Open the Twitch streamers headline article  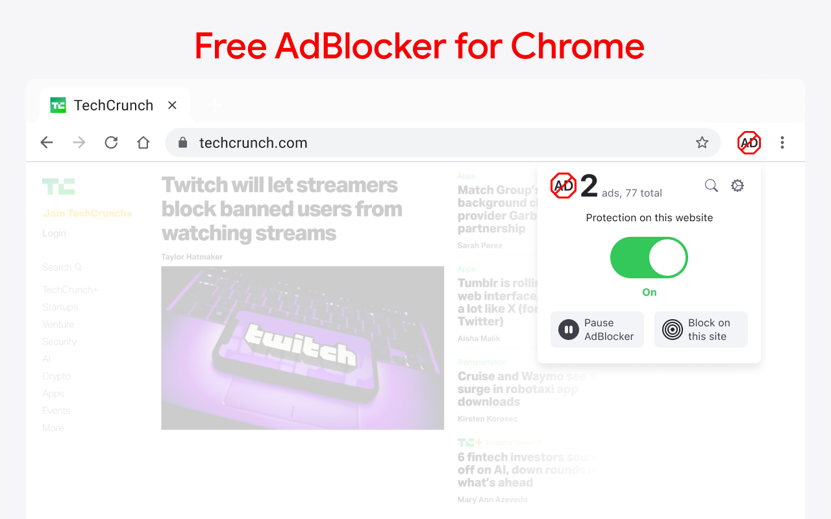282,209
